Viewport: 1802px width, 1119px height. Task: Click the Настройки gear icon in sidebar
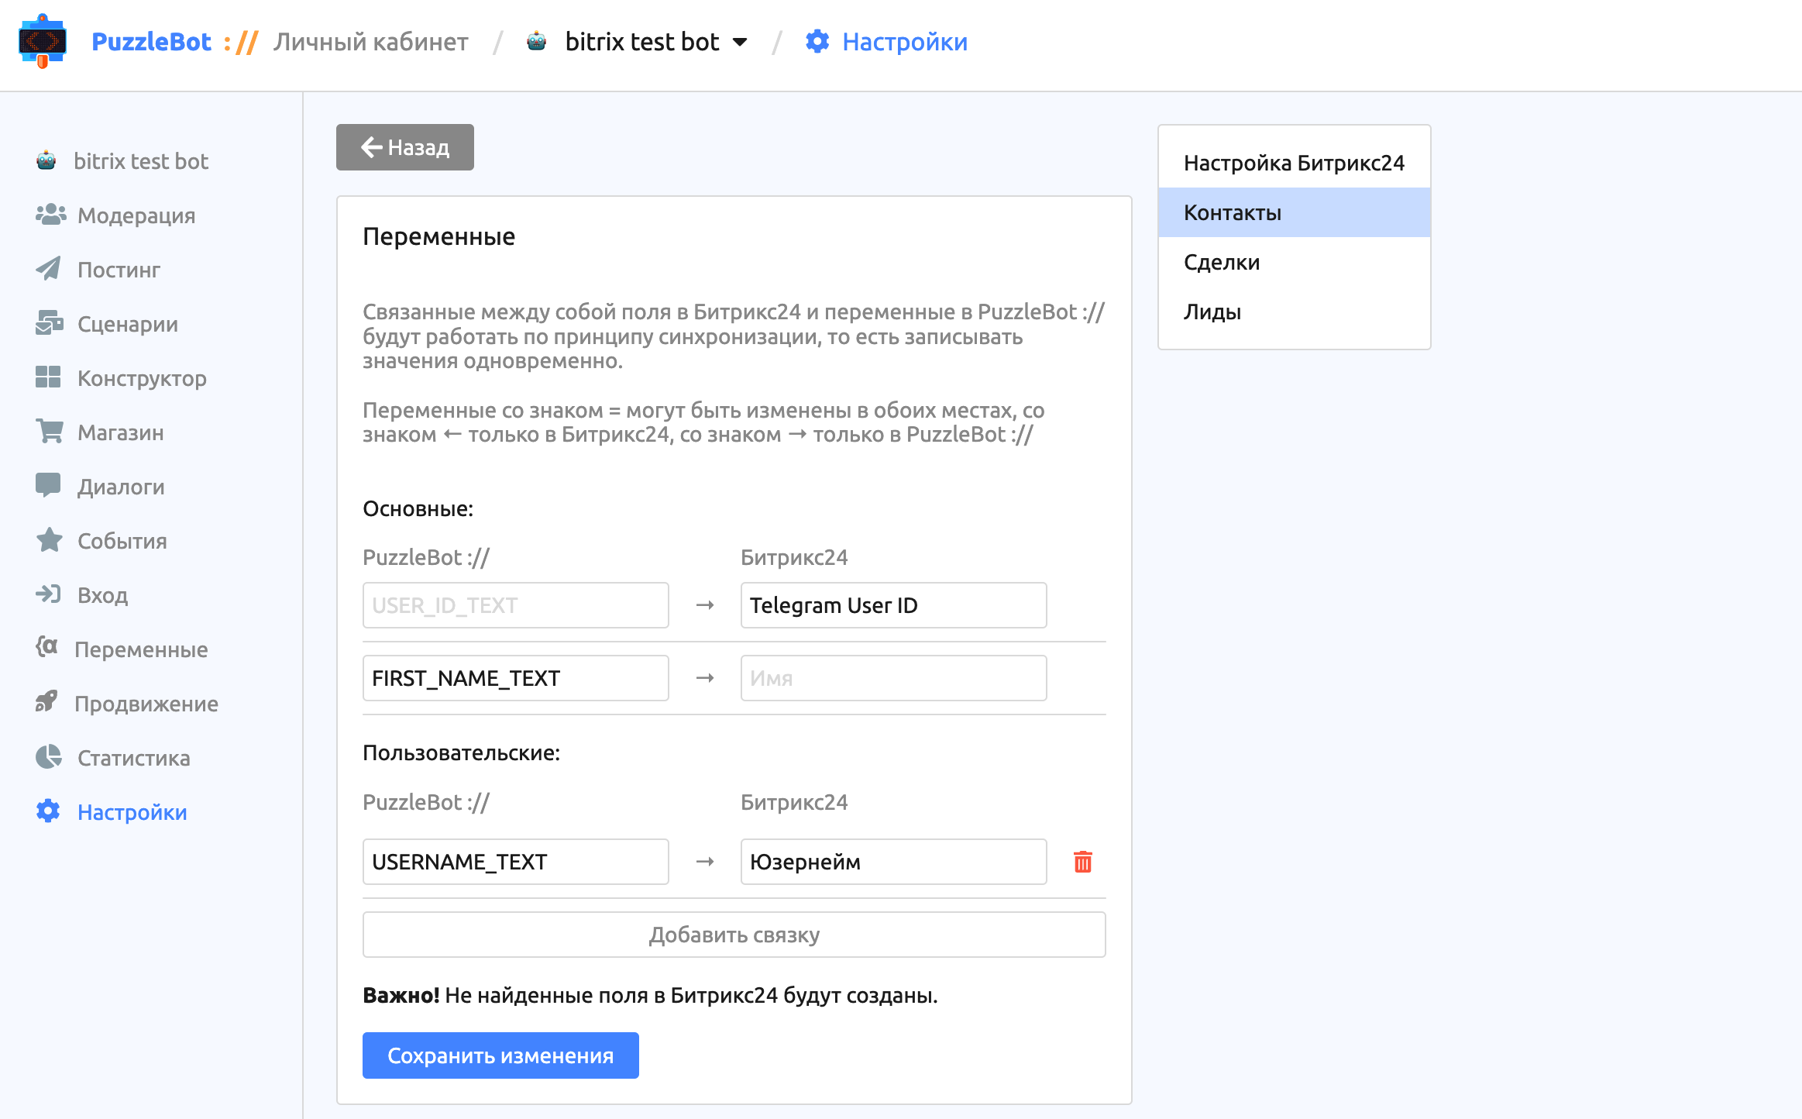48,811
